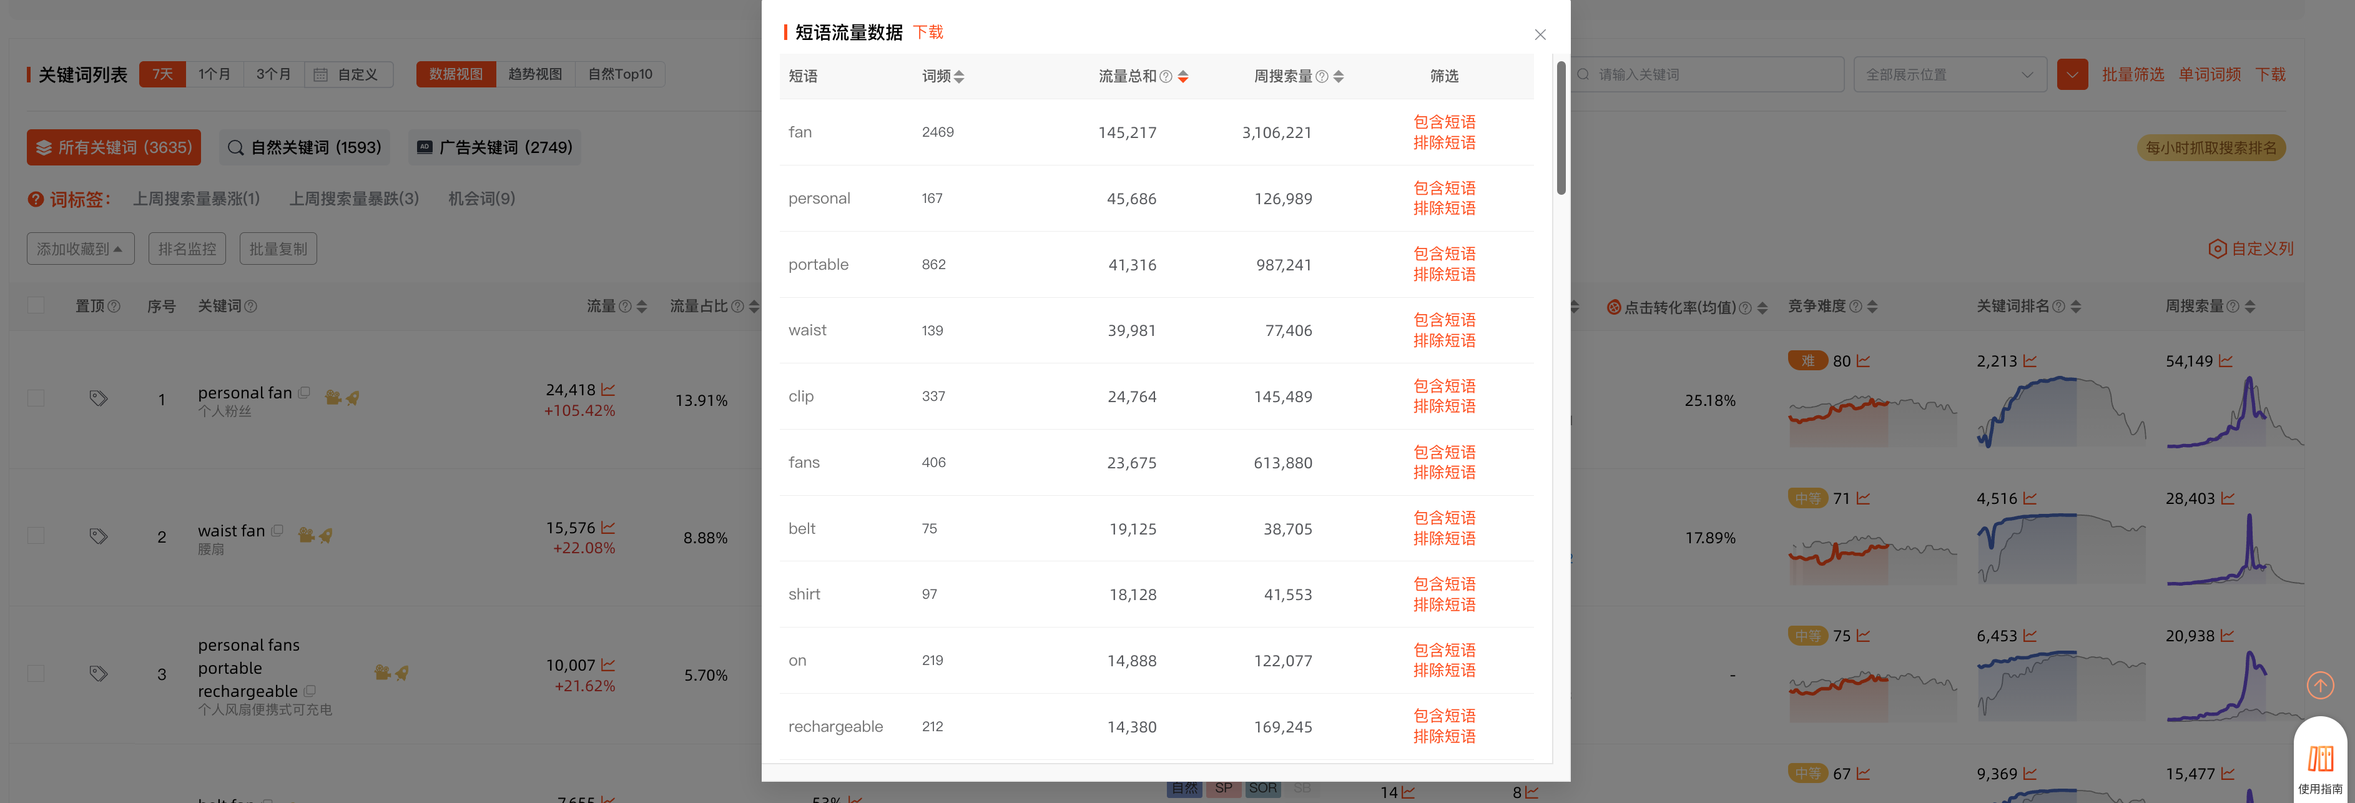Click the 每小时抓取搜索排名 badge
The width and height of the screenshot is (2355, 803).
tap(2211, 147)
